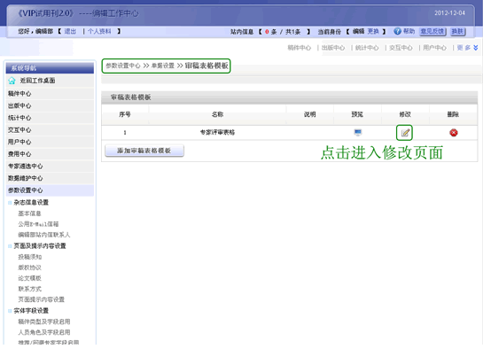The height and width of the screenshot is (349, 483).
Task: Open 稿件中心 in the top navigation
Action: [299, 48]
